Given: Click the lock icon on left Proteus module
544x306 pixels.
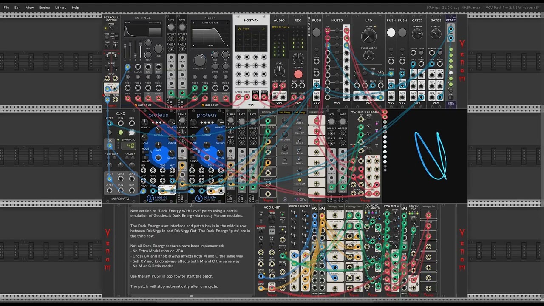Looking at the screenshot, I should point(150,152).
